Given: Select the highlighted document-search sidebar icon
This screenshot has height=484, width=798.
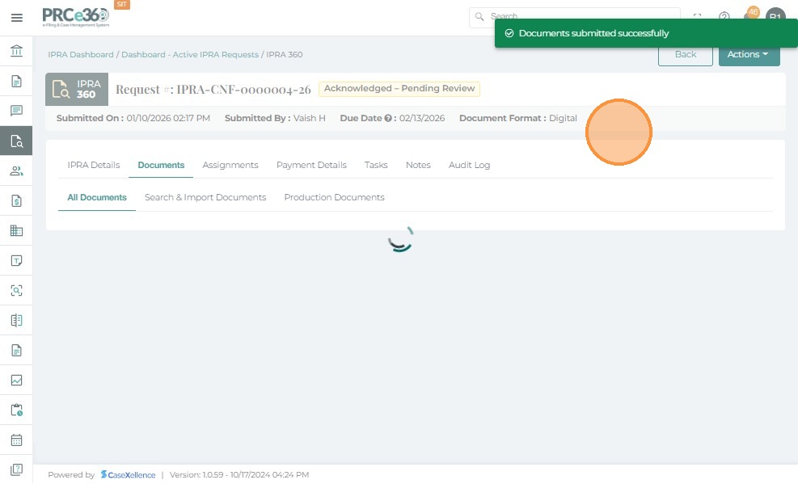Looking at the screenshot, I should coord(16,141).
